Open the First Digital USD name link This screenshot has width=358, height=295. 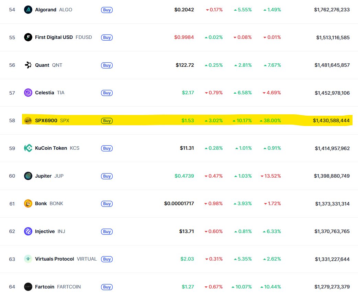pos(54,37)
